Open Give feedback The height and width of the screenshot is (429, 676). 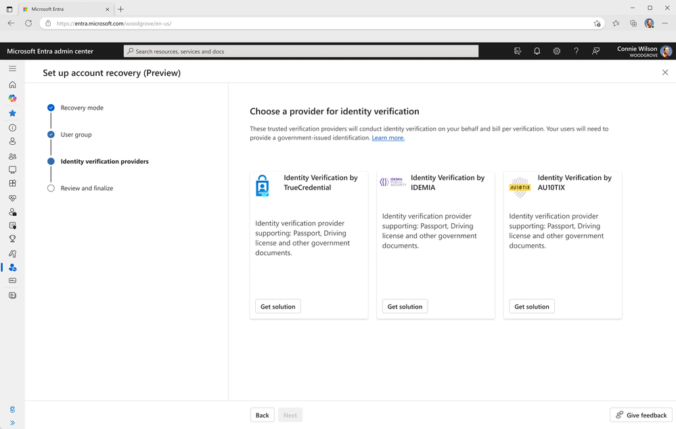pyautogui.click(x=641, y=415)
